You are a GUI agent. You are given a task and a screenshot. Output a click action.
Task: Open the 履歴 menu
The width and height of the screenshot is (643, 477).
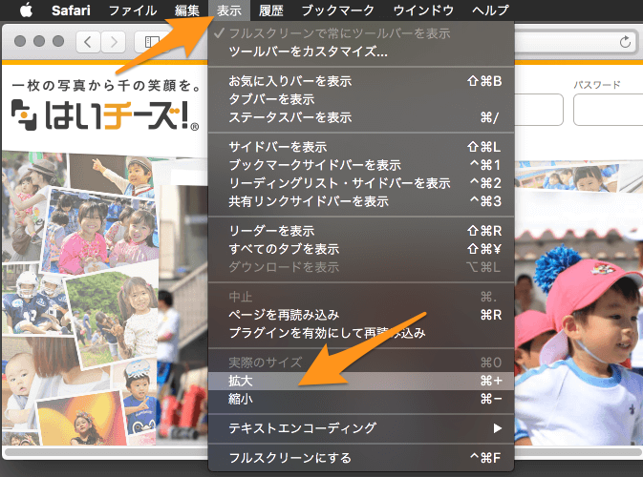(271, 10)
